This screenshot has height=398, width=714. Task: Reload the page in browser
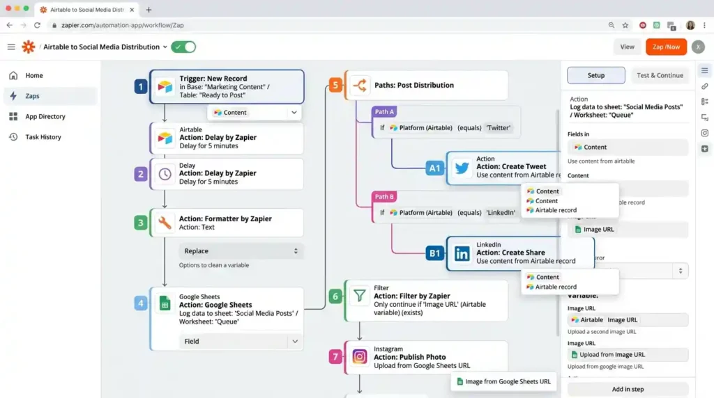(x=38, y=26)
